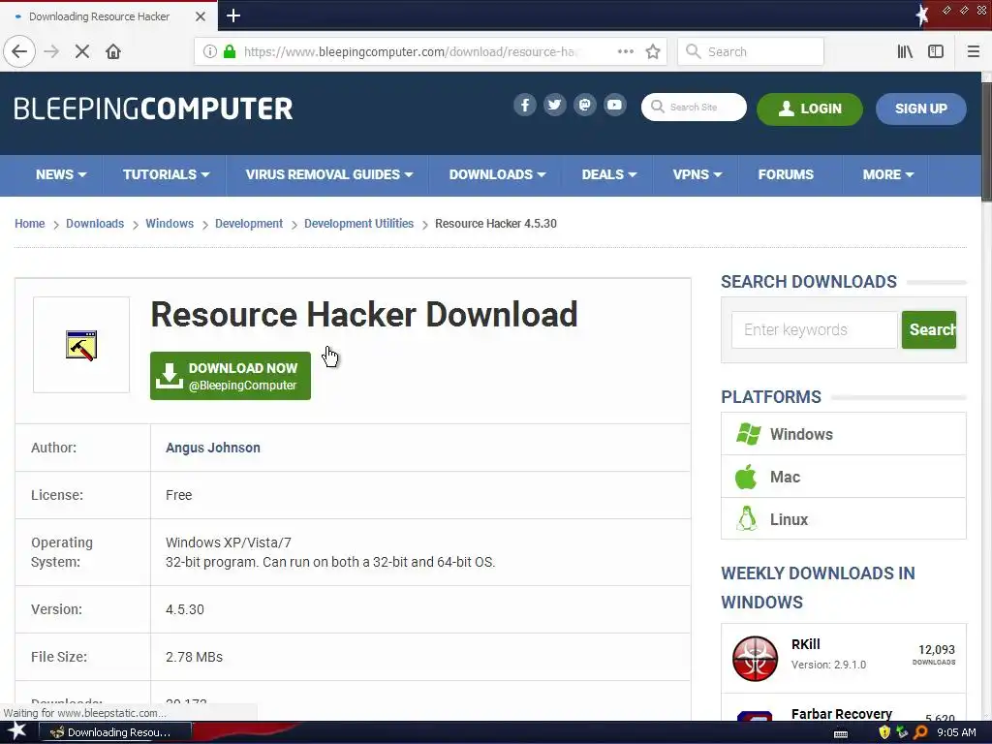The width and height of the screenshot is (992, 744).
Task: Expand the DEALS dropdown menu
Action: tap(609, 174)
